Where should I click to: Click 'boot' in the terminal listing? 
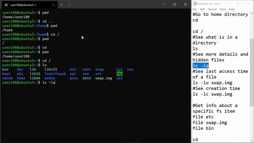pos(6,74)
